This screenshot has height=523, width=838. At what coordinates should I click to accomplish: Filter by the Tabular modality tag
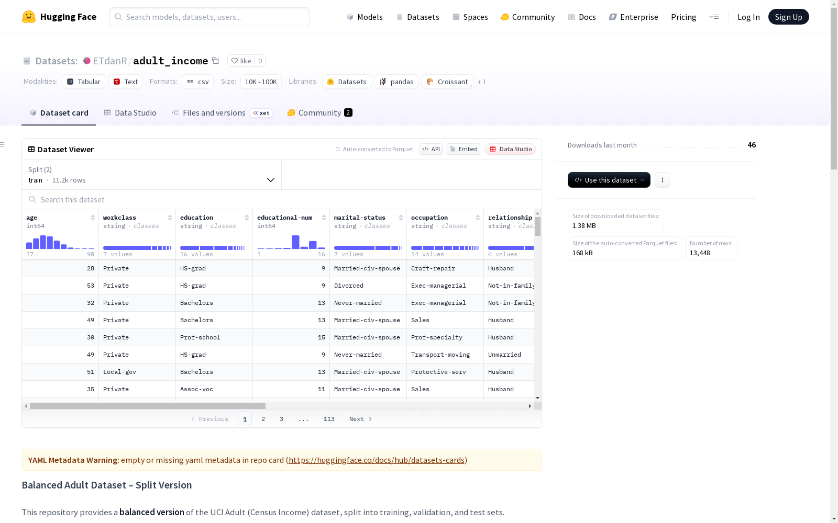coord(84,82)
